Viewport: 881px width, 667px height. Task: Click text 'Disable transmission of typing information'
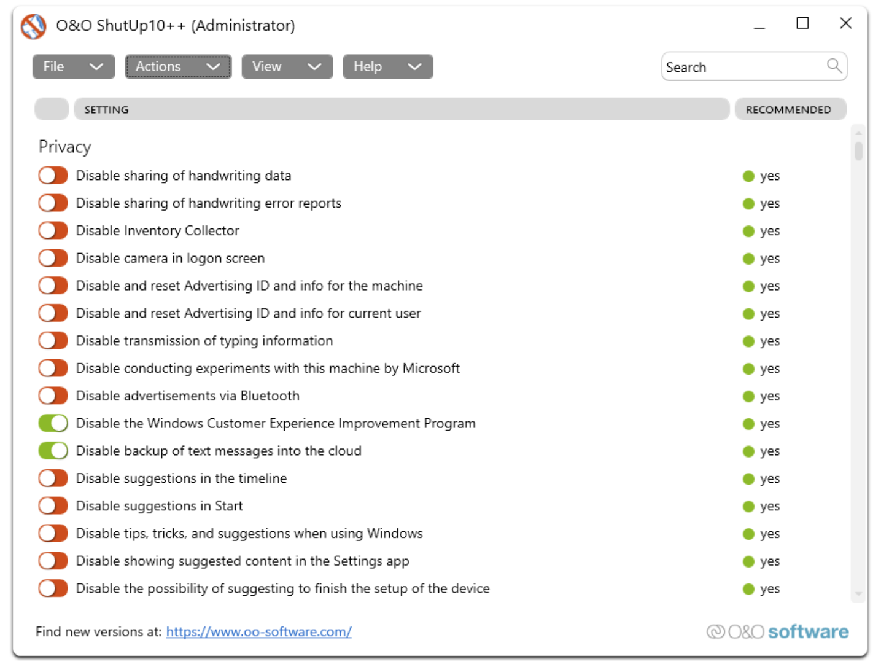point(204,341)
